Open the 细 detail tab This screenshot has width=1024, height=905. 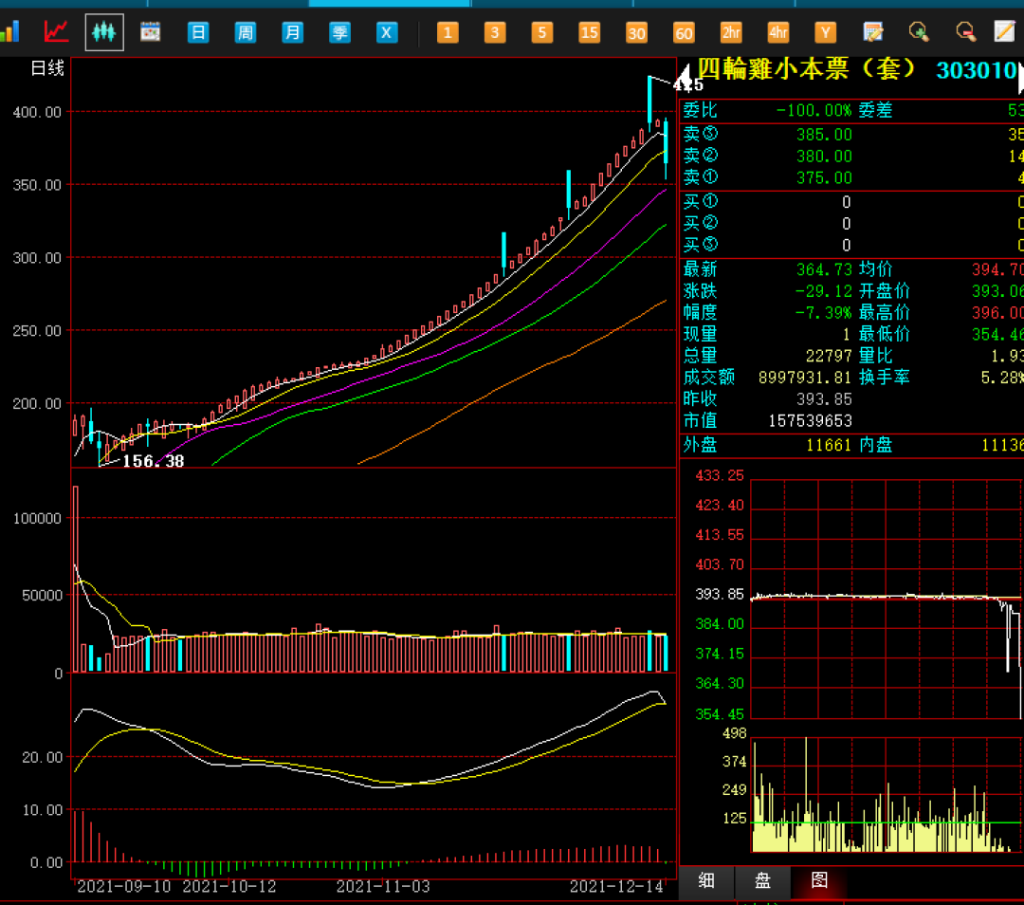[706, 880]
